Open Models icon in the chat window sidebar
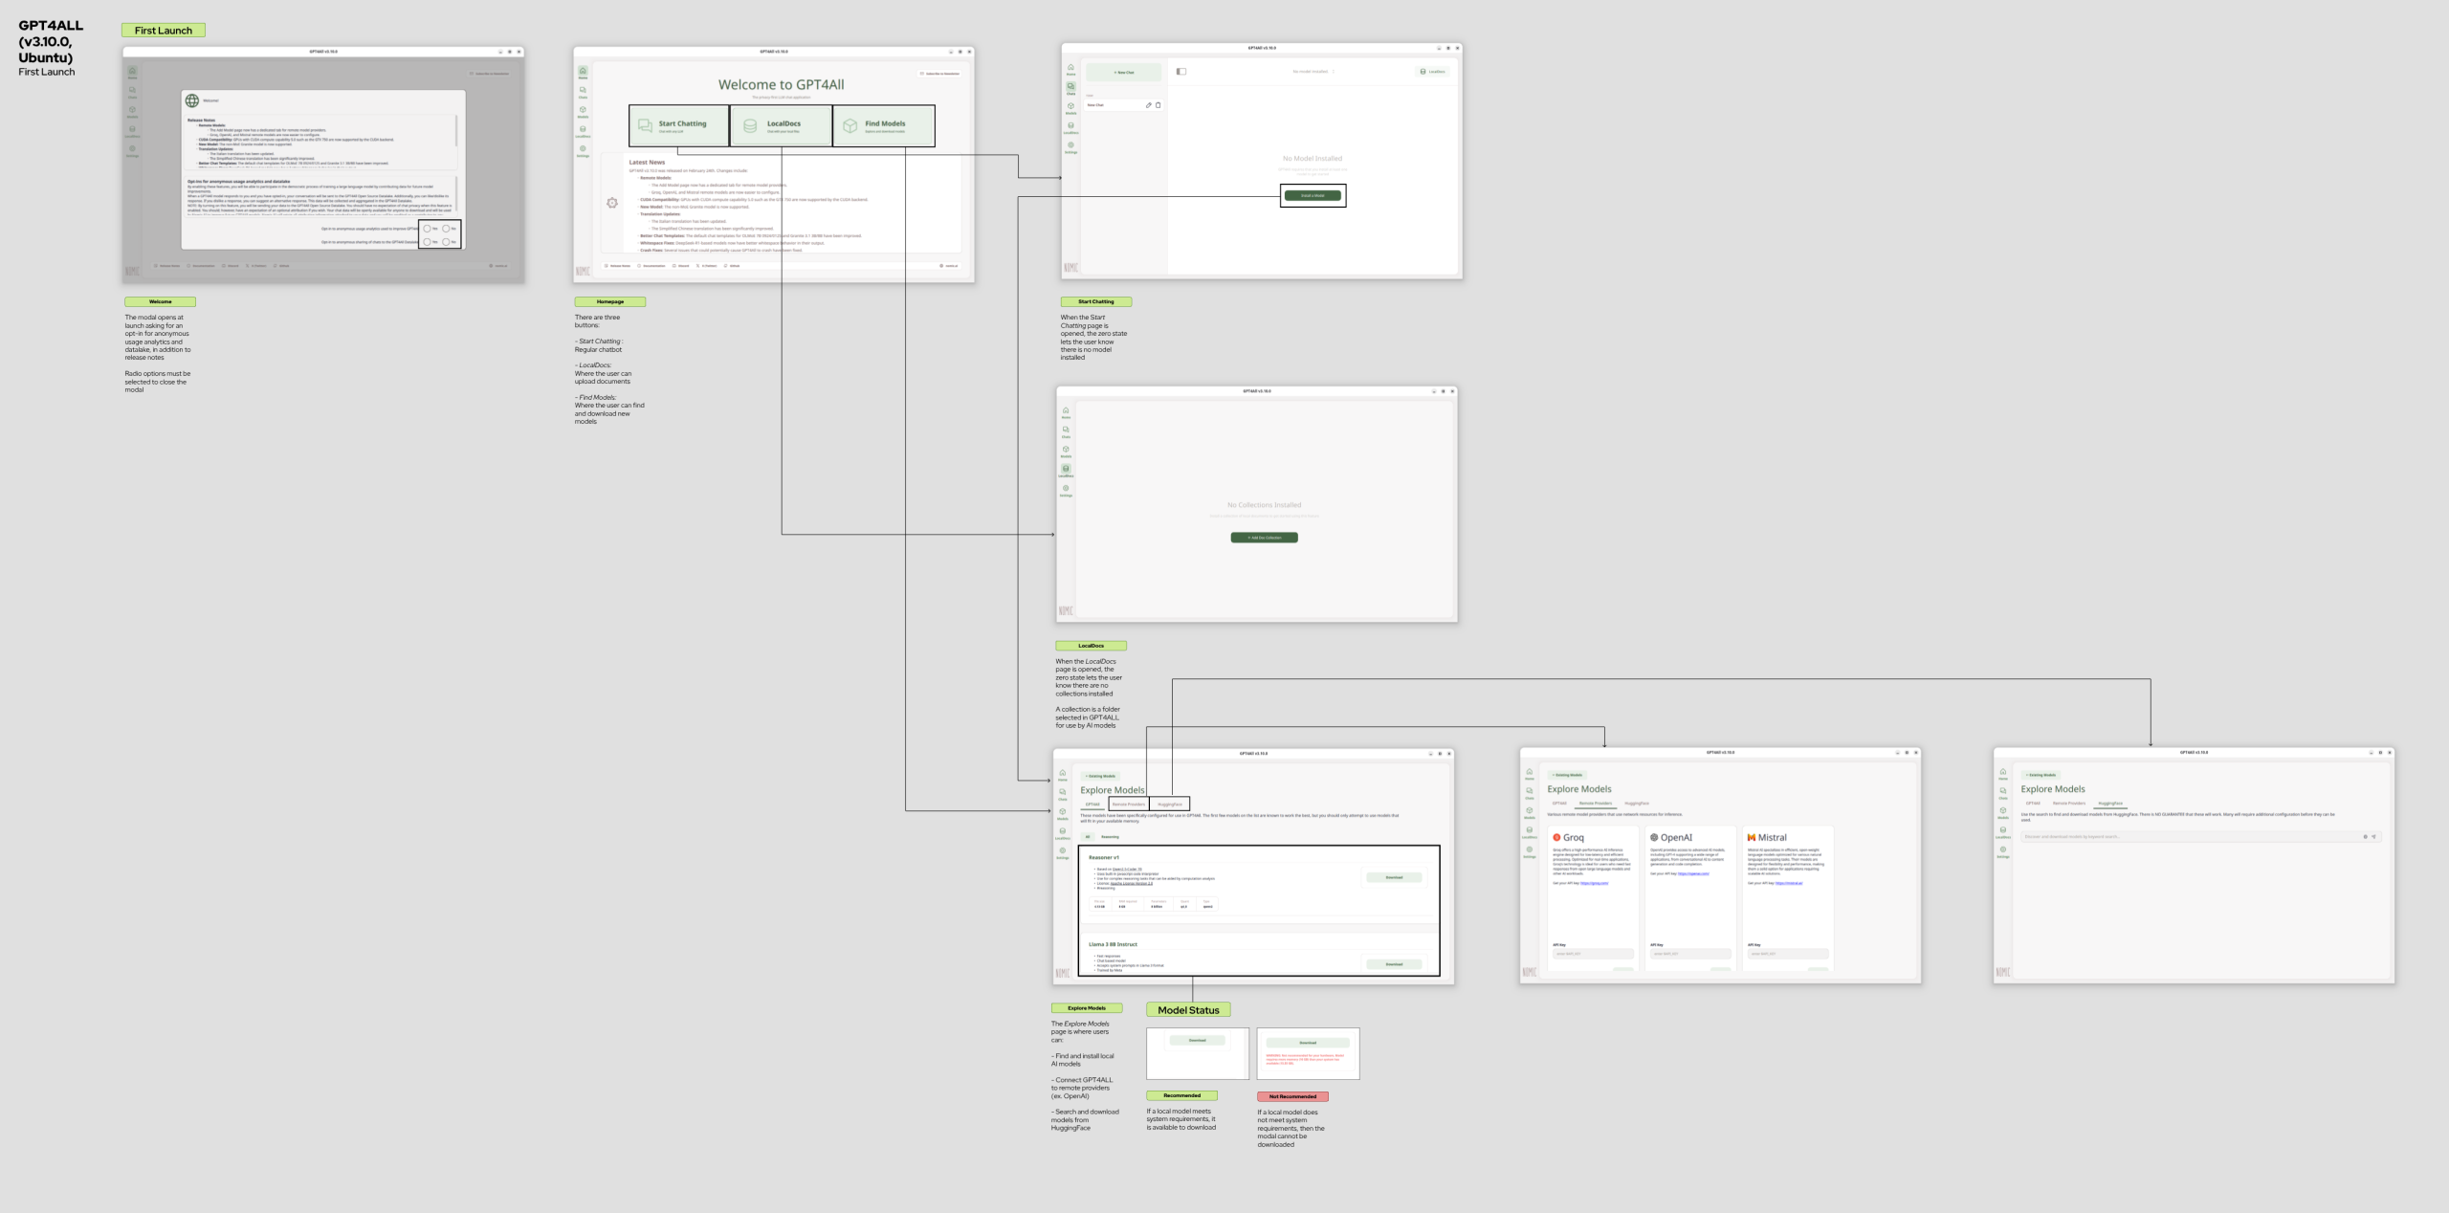 click(x=1070, y=108)
